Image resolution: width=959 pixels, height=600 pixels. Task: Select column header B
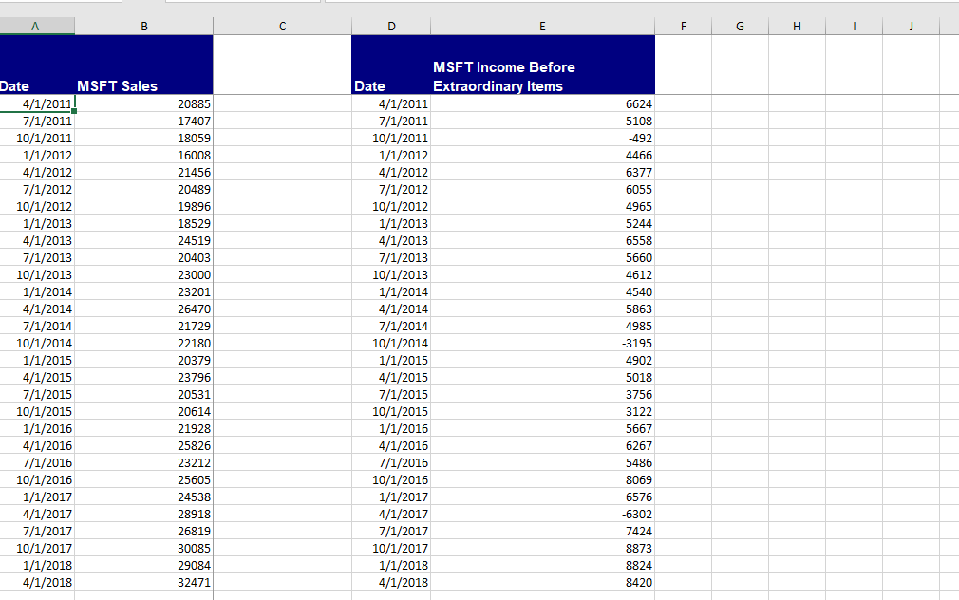pos(143,26)
